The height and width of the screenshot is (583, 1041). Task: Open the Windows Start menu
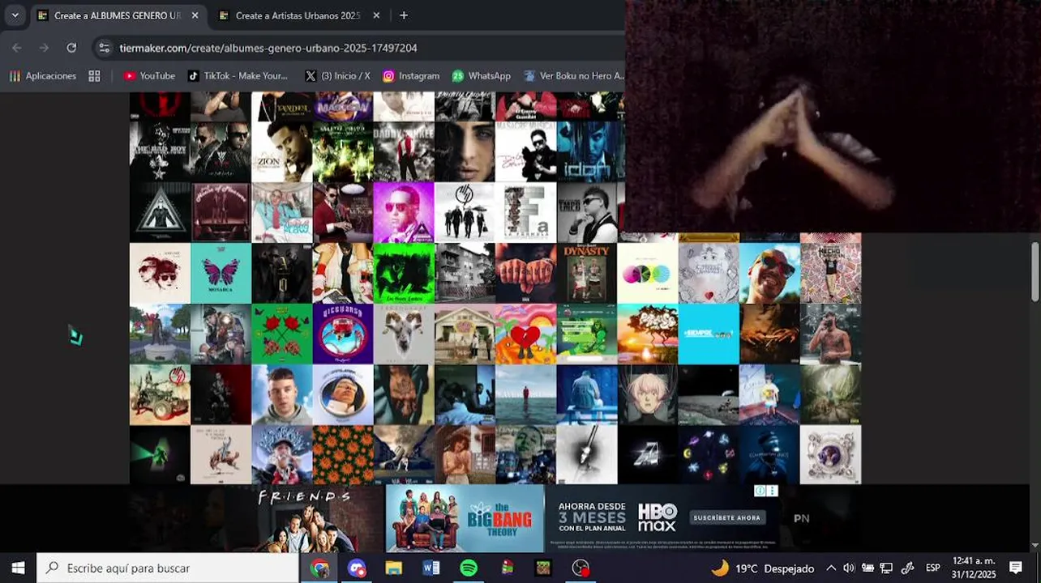pos(18,568)
